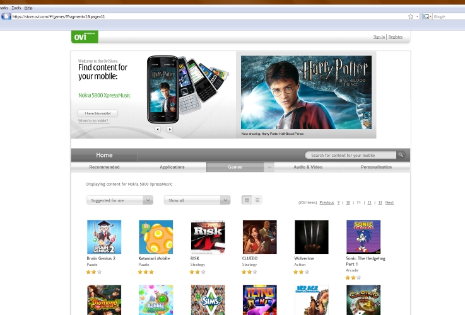This screenshot has height=315, width=465.
Task: Open the Brain Genius 2 game icon
Action: pos(103,237)
